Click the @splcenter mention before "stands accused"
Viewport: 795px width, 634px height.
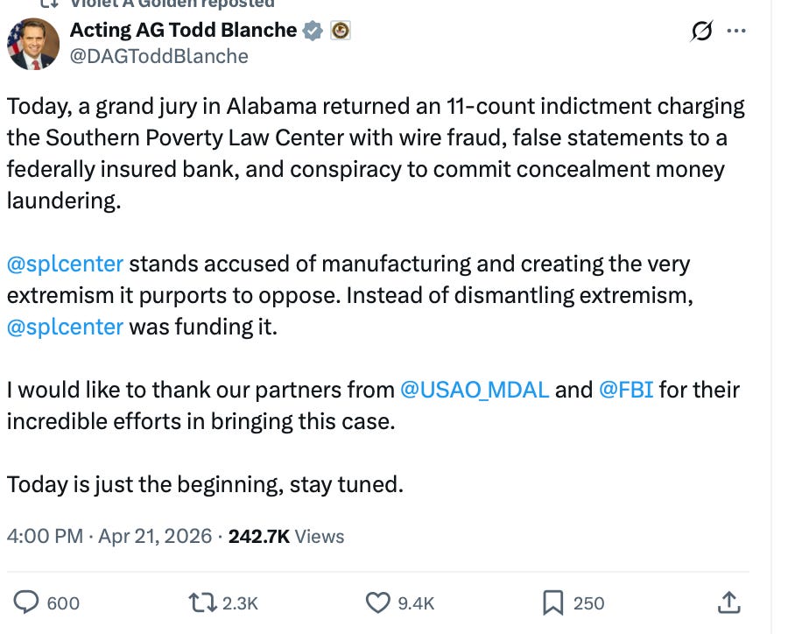point(65,264)
